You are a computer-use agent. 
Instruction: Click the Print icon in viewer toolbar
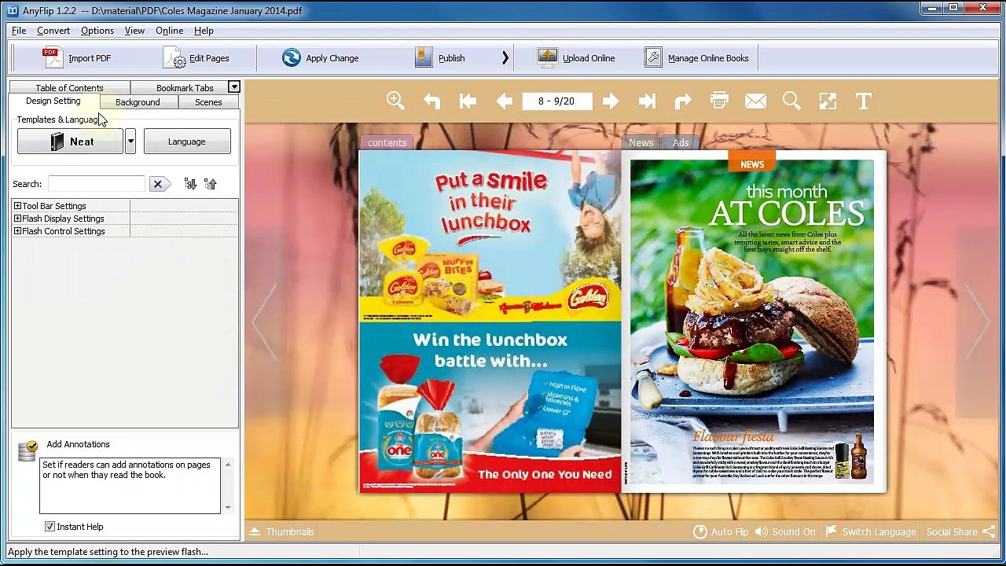coord(719,101)
